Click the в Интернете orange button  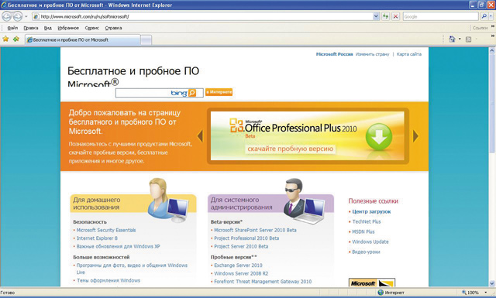pos(219,92)
